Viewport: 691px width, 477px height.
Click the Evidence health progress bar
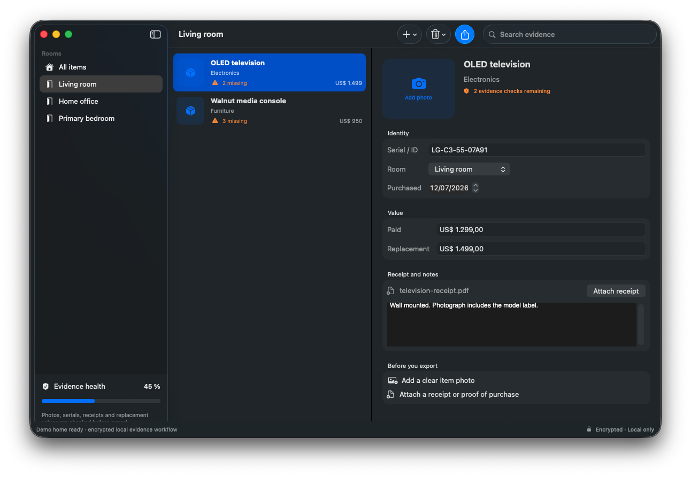tap(101, 401)
